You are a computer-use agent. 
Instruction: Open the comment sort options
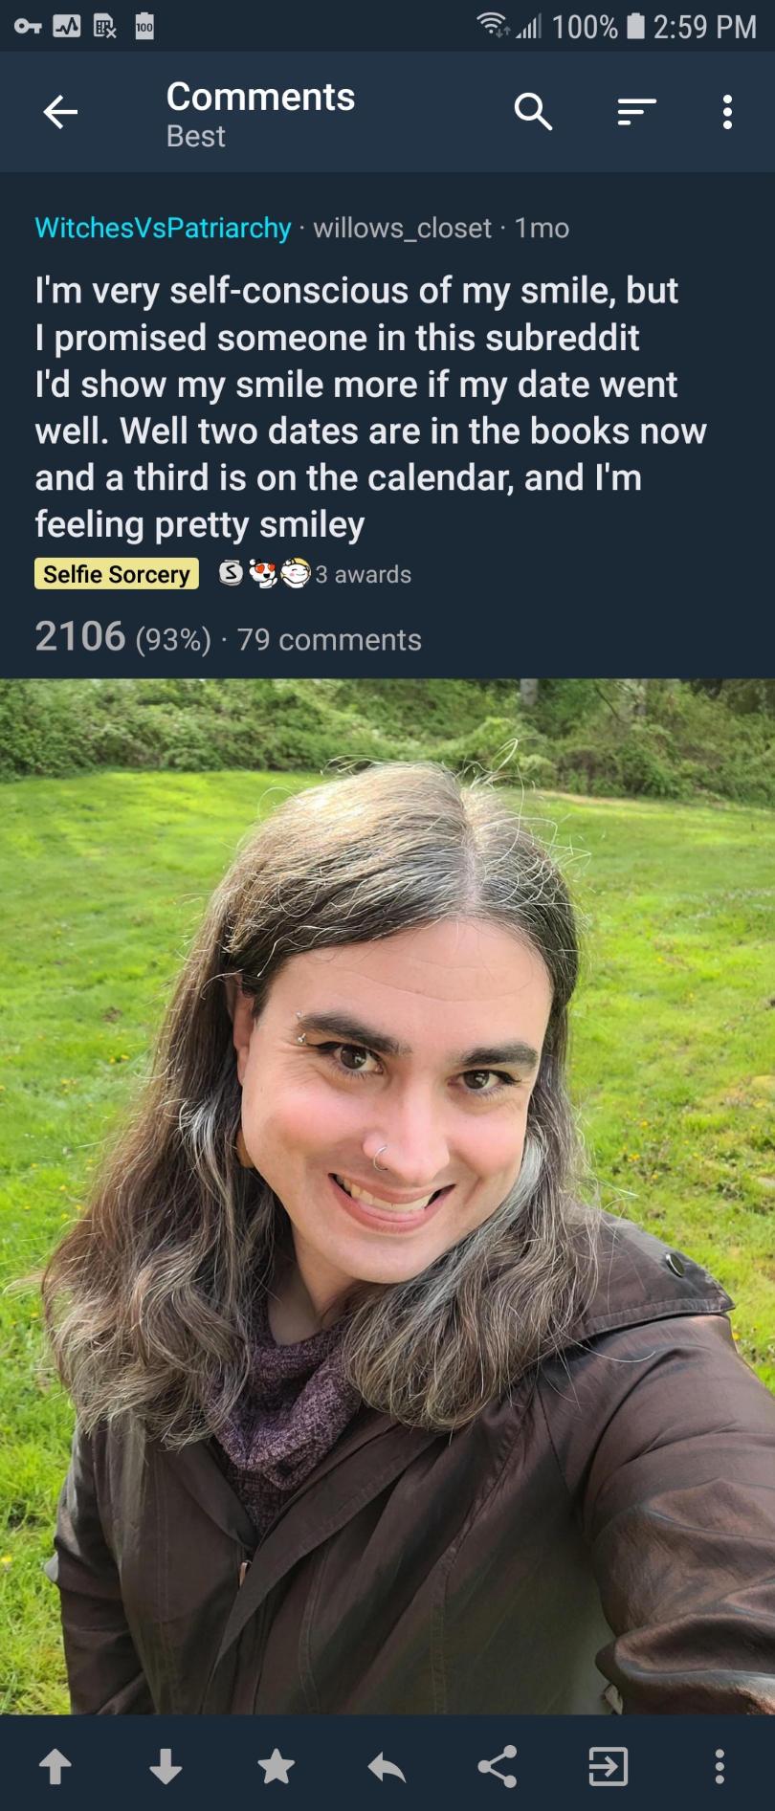pos(636,112)
